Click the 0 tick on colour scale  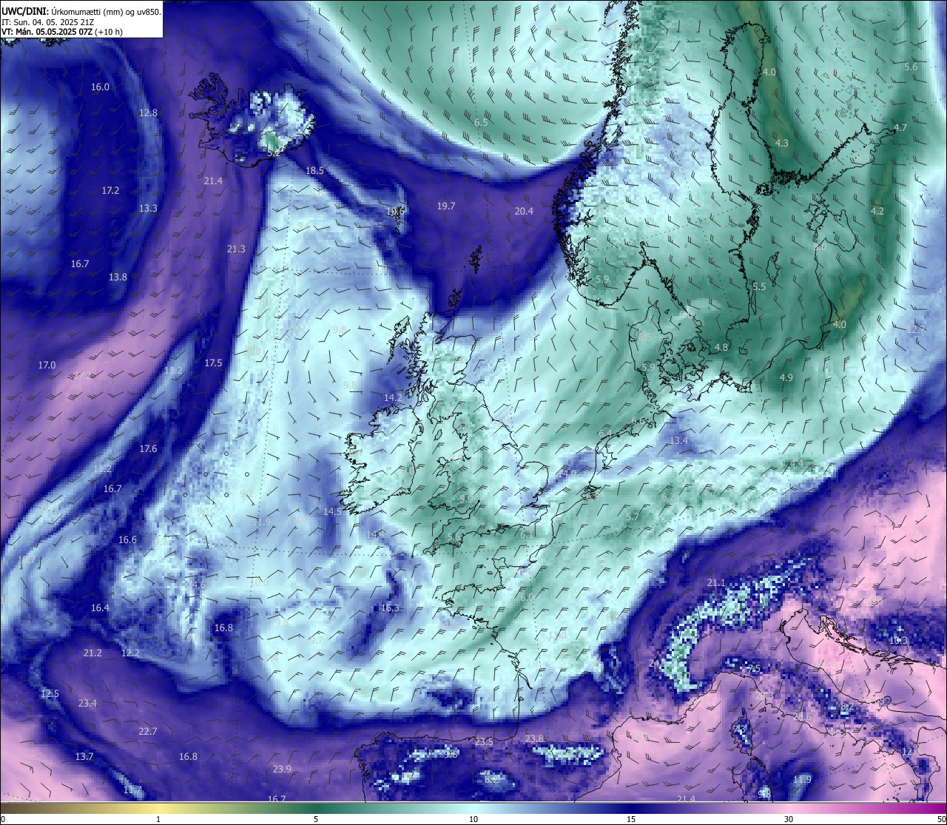[x=3, y=818]
